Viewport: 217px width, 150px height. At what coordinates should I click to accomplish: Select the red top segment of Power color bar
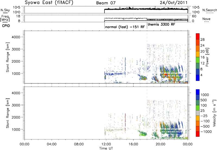pos(198,36)
